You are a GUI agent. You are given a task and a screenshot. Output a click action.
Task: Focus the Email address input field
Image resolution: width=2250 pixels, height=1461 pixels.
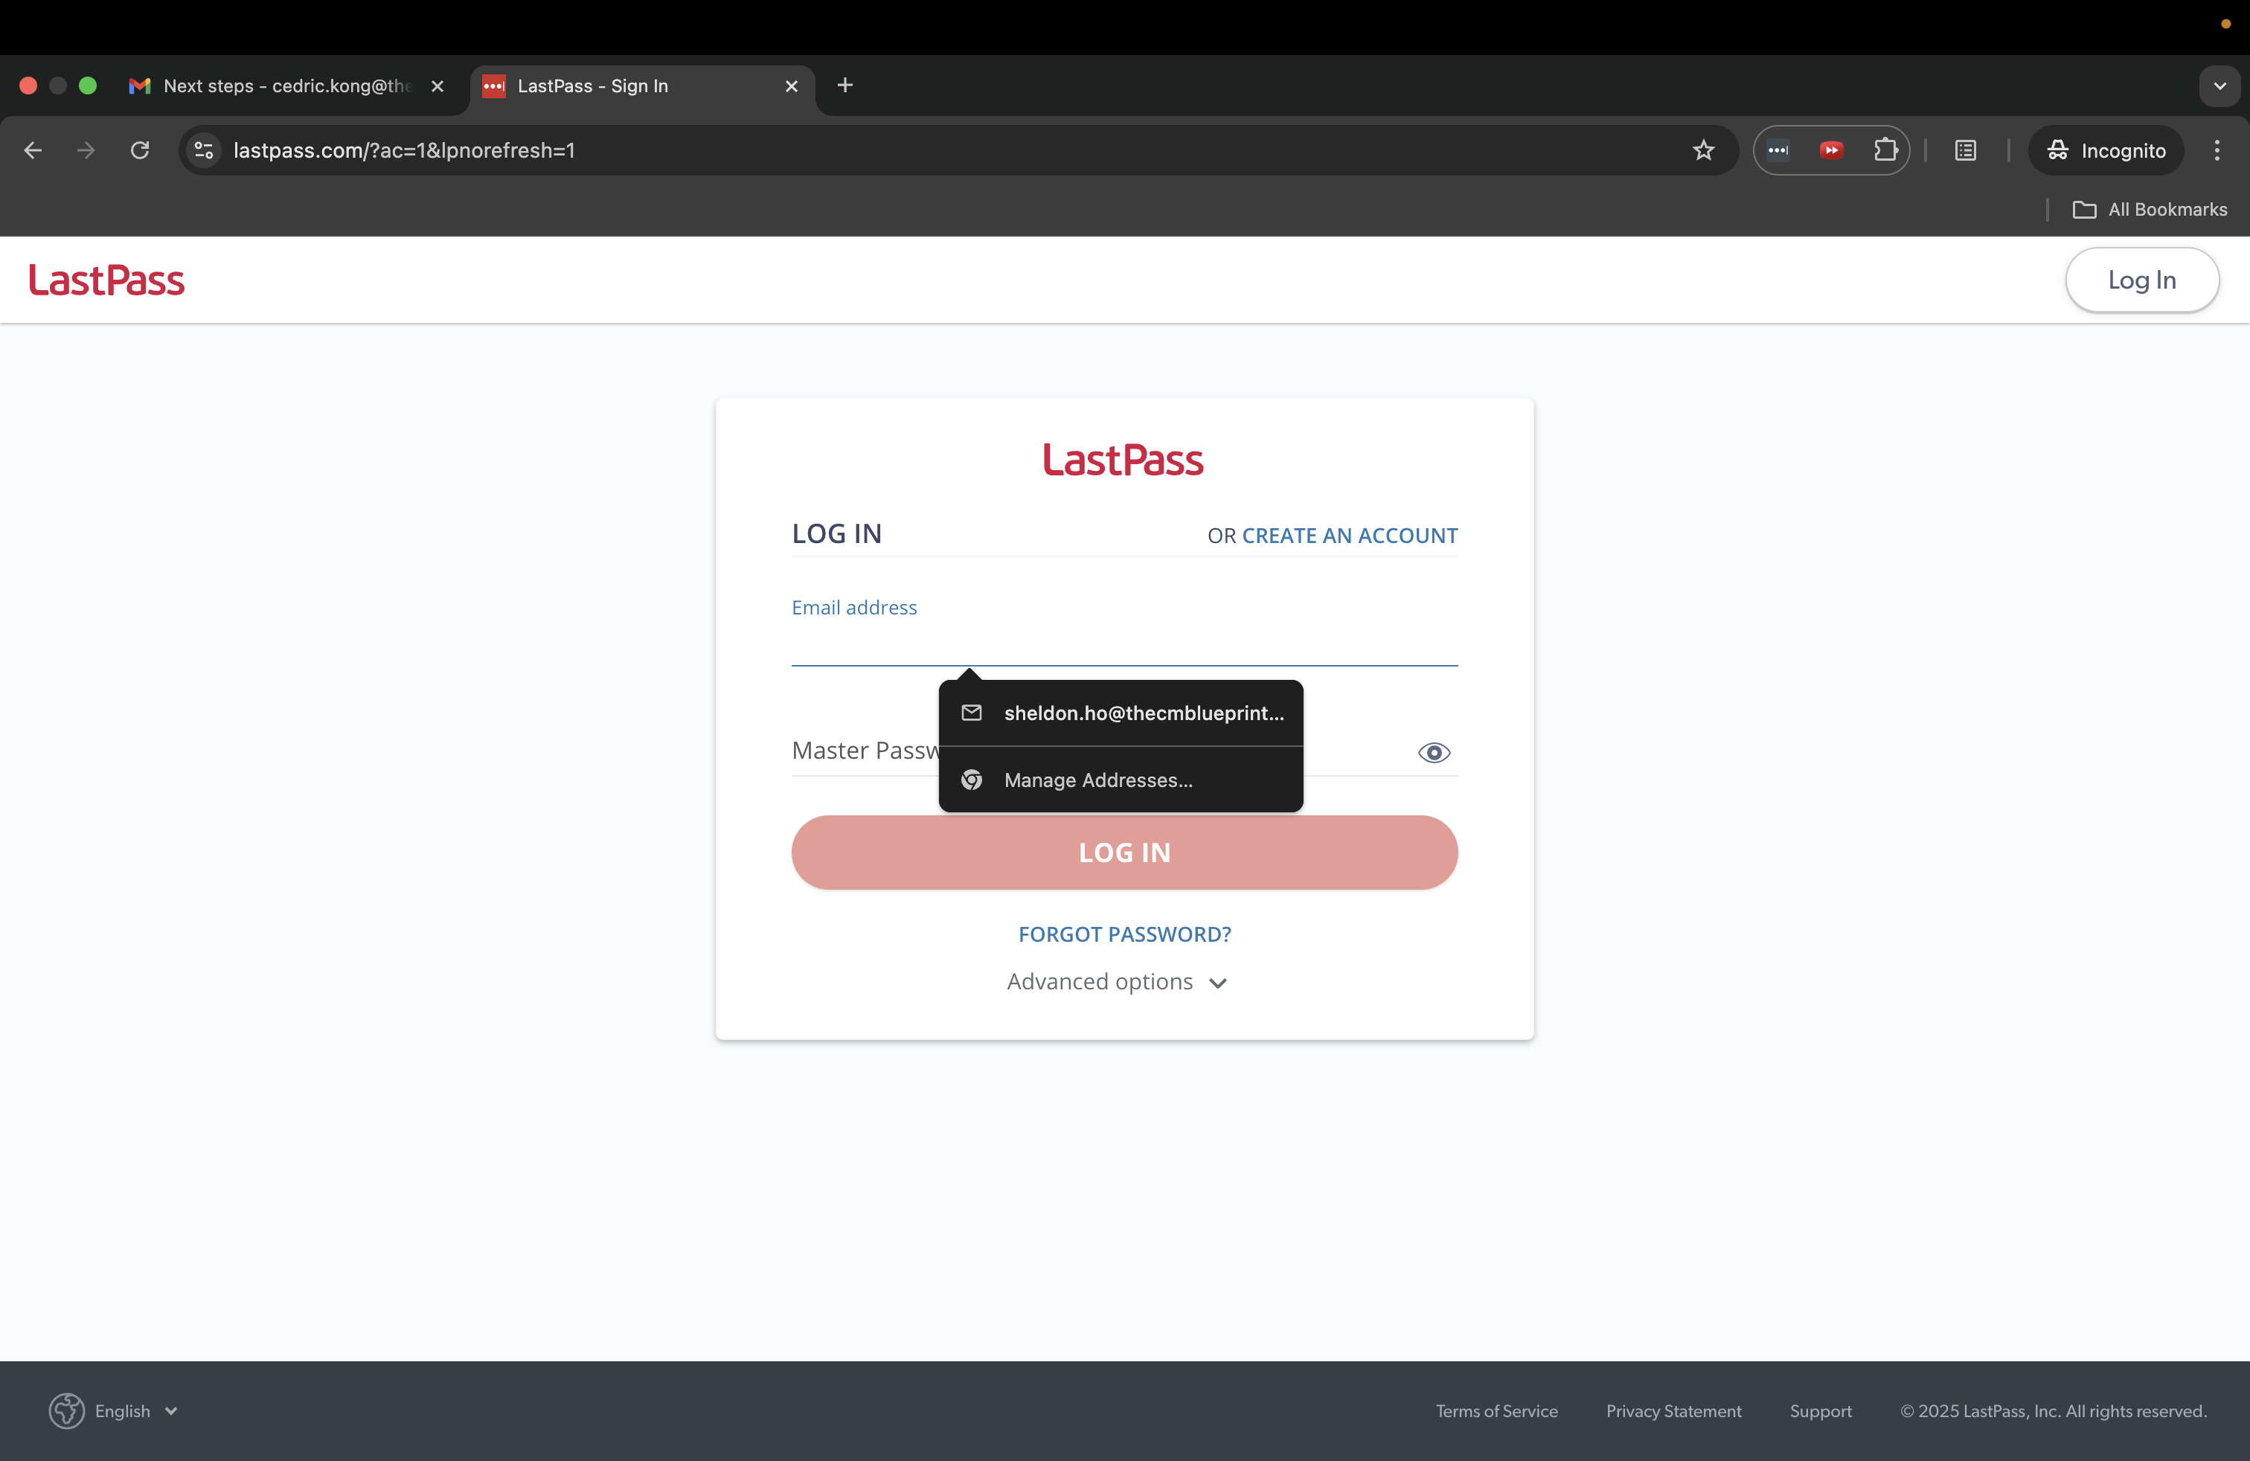1124,643
